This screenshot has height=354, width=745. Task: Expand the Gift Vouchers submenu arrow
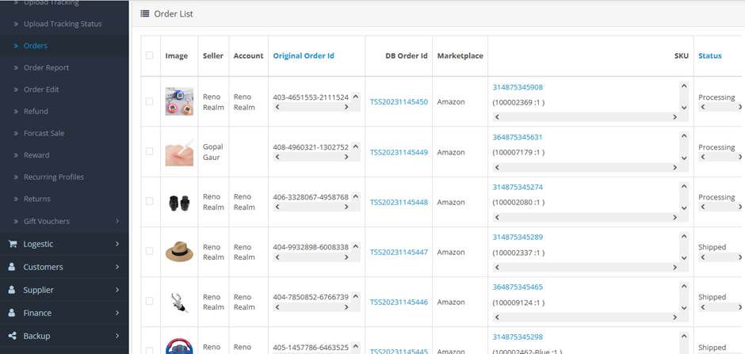tap(117, 221)
